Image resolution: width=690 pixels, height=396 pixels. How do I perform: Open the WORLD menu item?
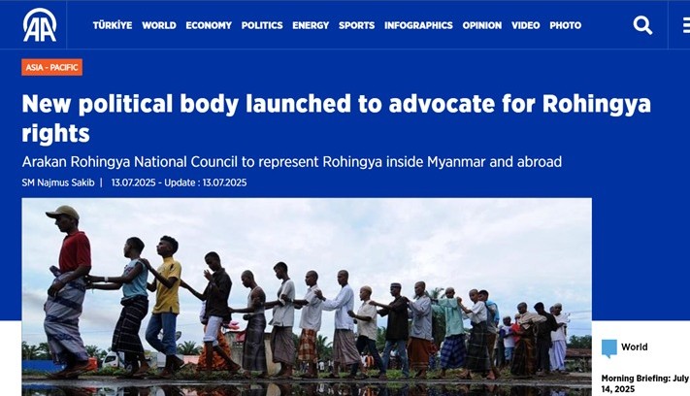coord(159,25)
